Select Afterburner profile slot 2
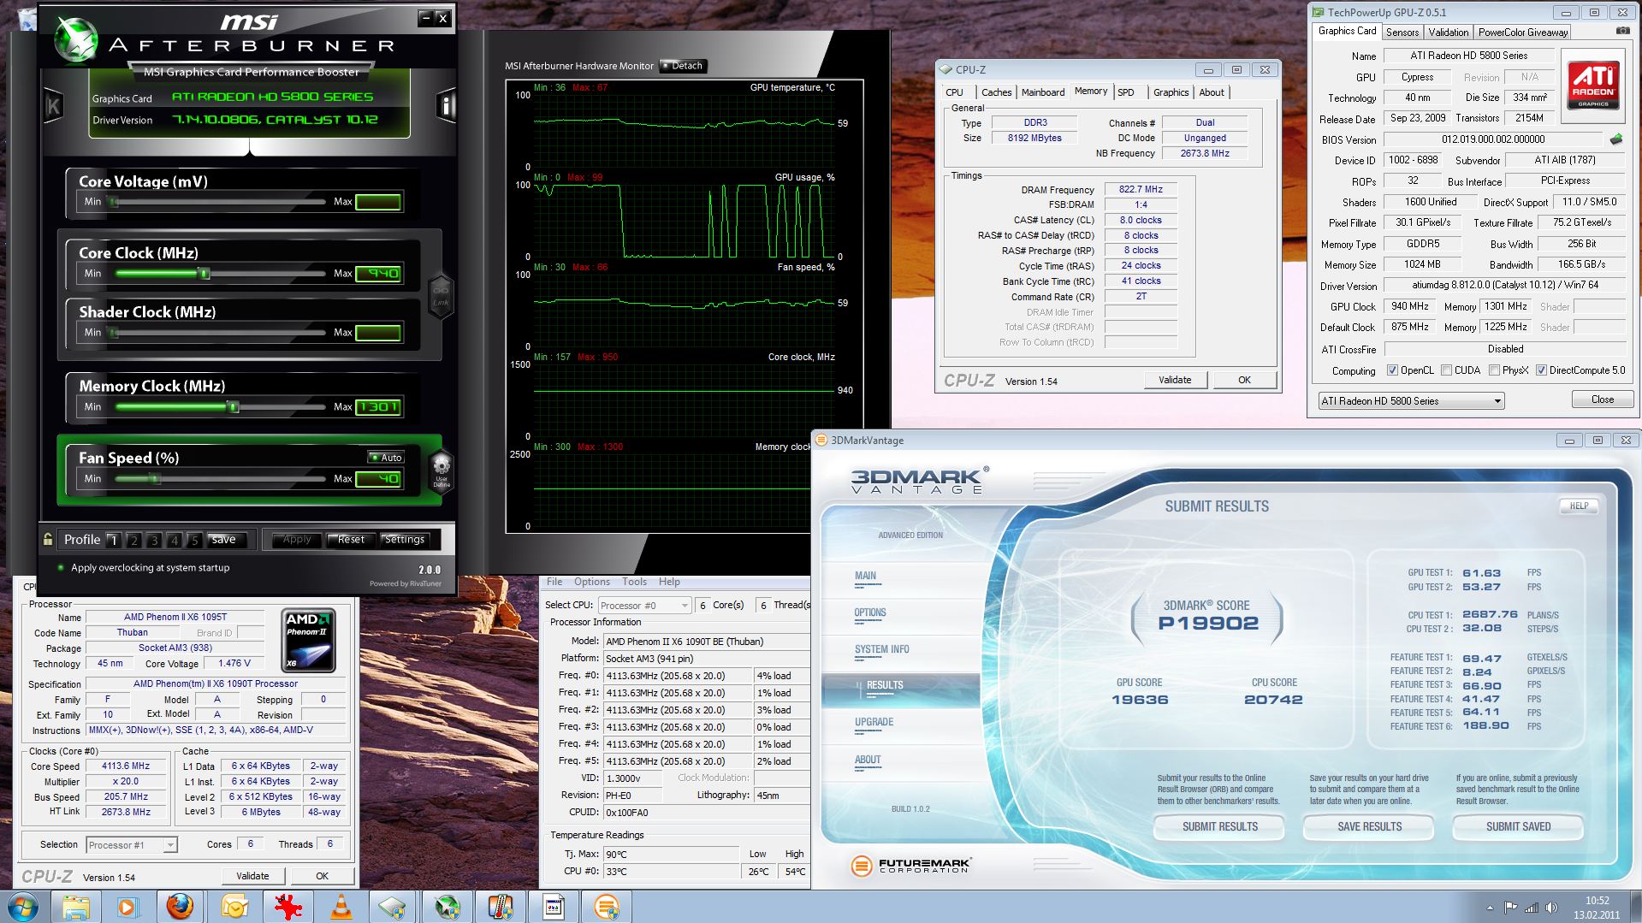The width and height of the screenshot is (1642, 923). coord(133,540)
